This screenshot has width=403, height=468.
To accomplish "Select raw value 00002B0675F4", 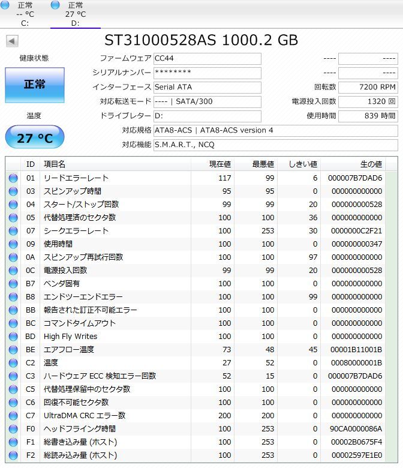I will pyautogui.click(x=356, y=442).
